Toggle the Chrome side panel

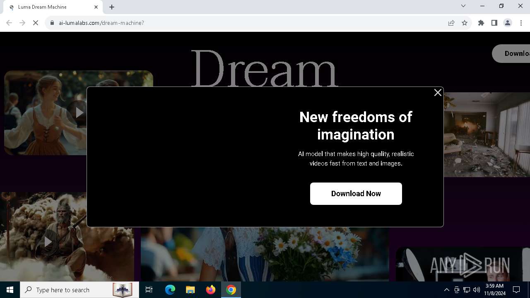pos(494,23)
